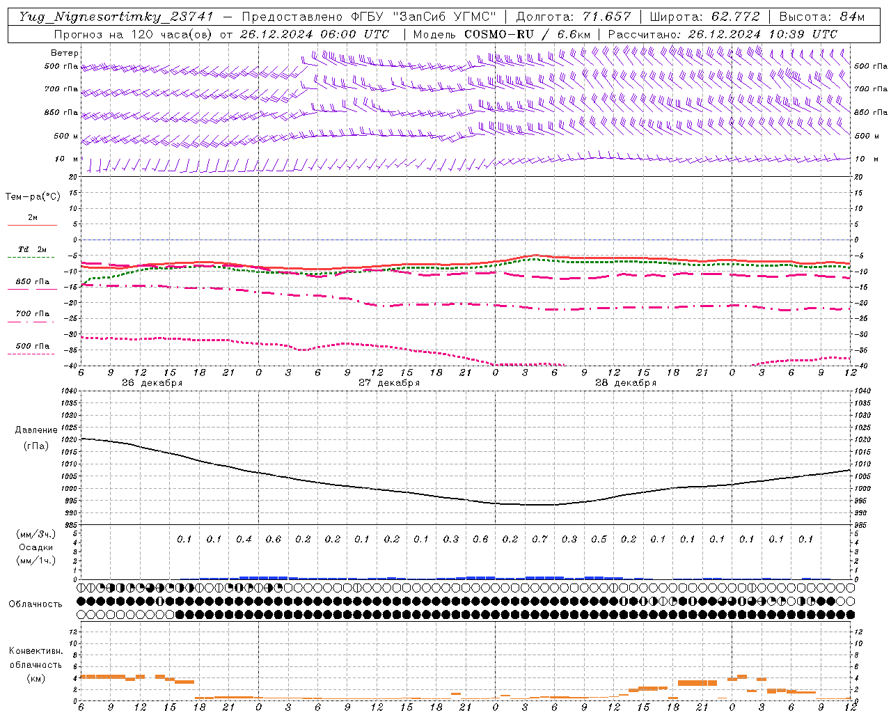891x713 pixels.
Task: Click the 0.7 precipitation value
Action: [x=539, y=540]
